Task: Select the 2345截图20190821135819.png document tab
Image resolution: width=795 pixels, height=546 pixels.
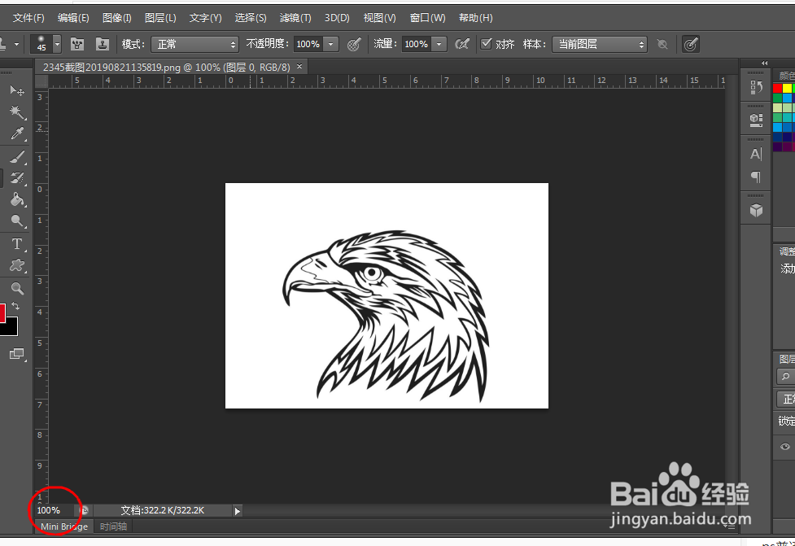Action: [x=166, y=67]
